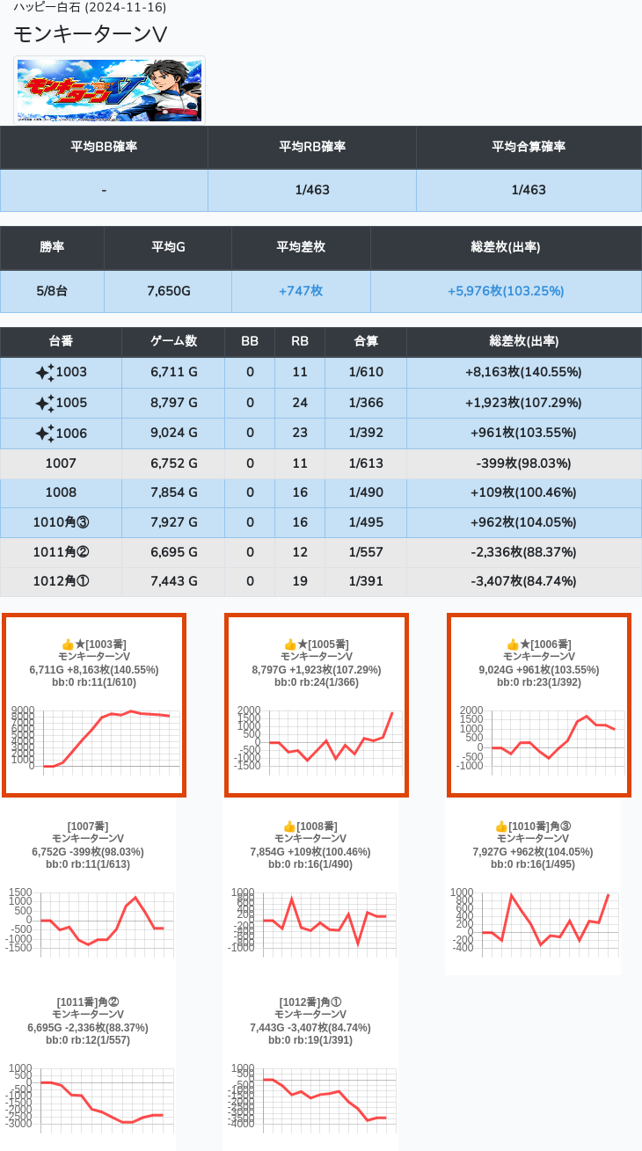Click the sparkle icon beside machine 1005
This screenshot has height=1151, width=642.
point(44,403)
